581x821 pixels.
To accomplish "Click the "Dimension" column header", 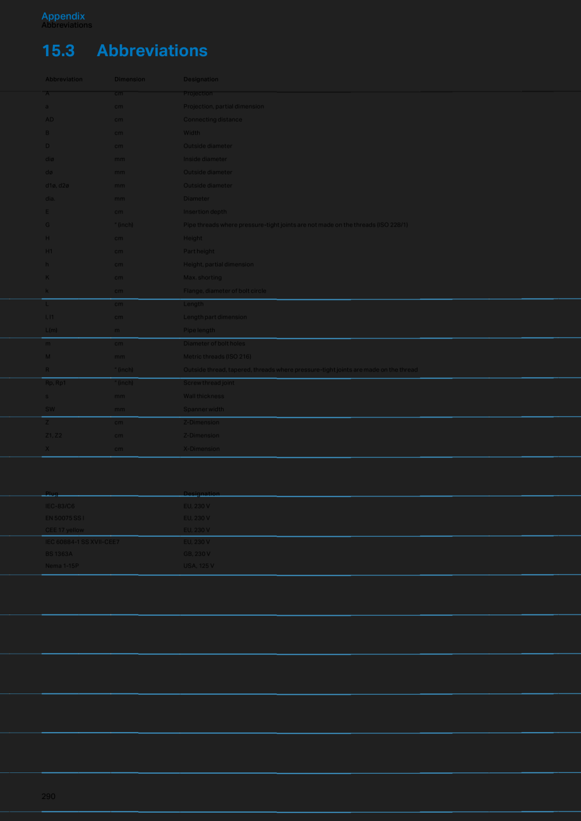I will pos(129,80).
